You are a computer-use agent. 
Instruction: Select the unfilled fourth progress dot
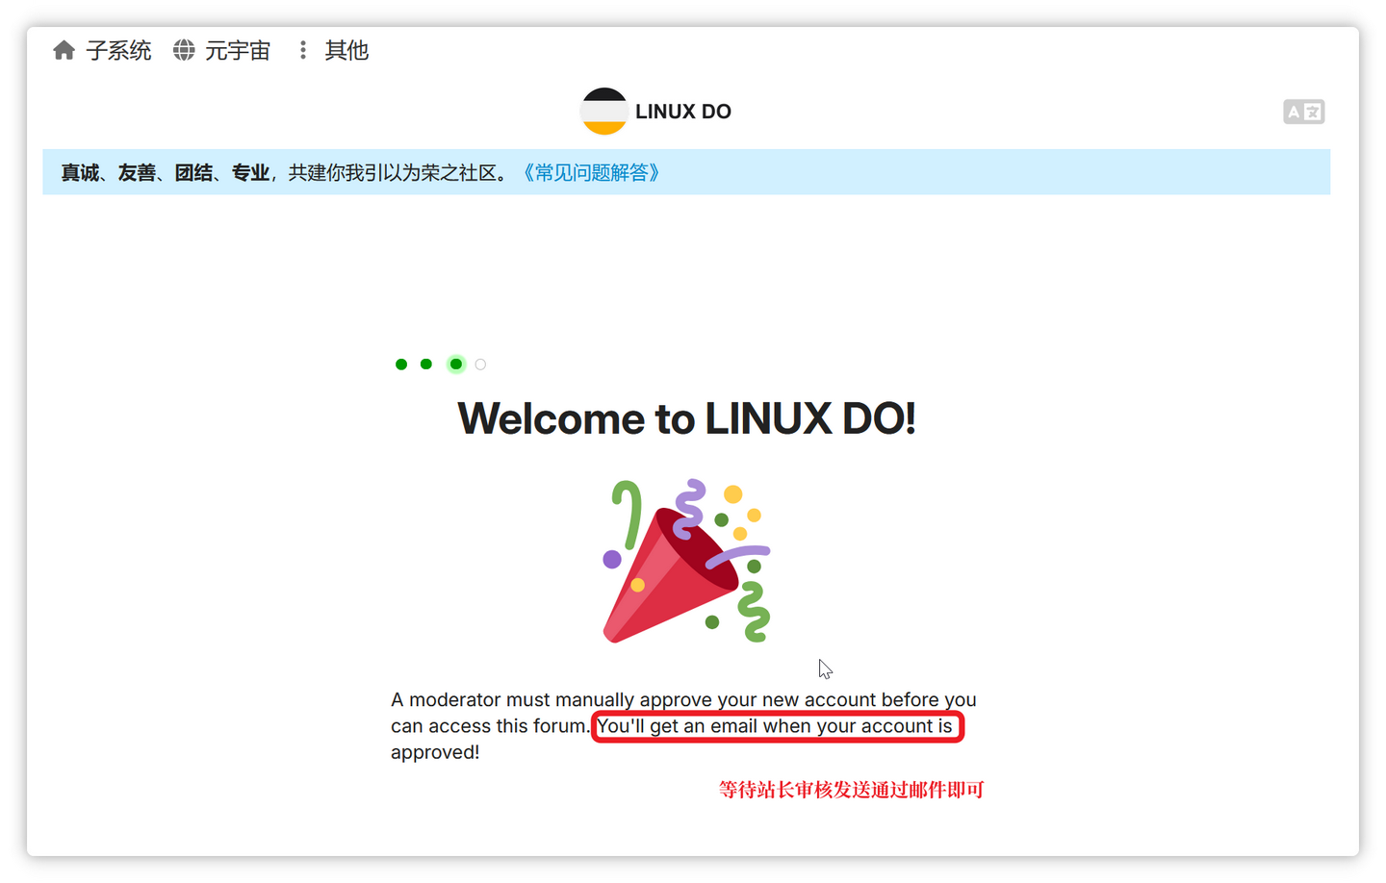pos(480,364)
